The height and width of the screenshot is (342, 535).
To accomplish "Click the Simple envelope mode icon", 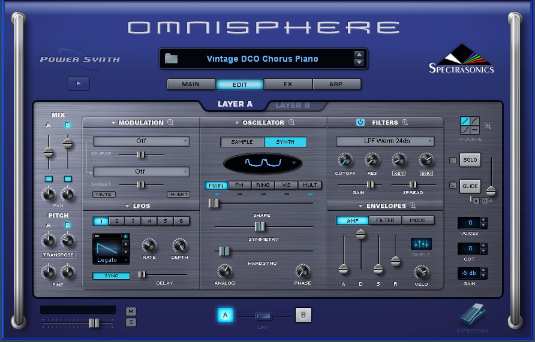I will (421, 244).
